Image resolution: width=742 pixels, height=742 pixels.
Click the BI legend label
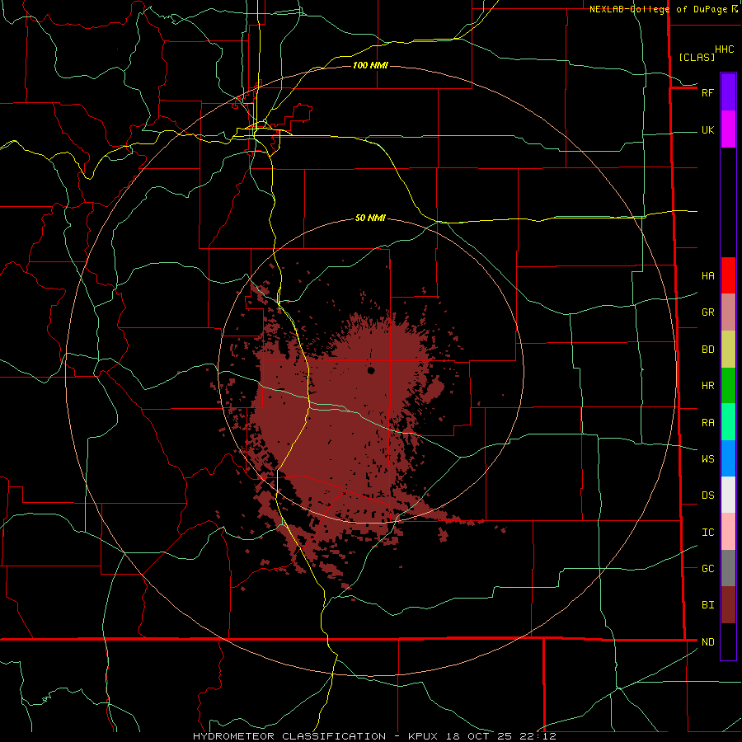click(x=707, y=605)
